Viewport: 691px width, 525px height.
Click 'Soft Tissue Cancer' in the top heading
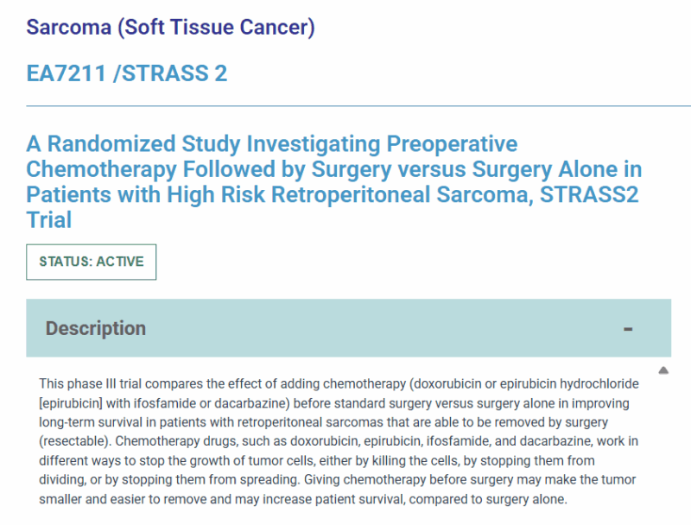pos(218,27)
